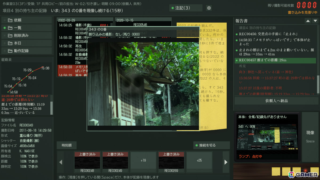Open the 本日 folder
This screenshot has width=320, height=180.
pos(27,43)
